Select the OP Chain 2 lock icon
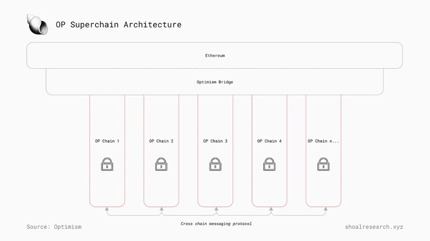Screen dimensions: 430x241 pyautogui.click(x=161, y=164)
